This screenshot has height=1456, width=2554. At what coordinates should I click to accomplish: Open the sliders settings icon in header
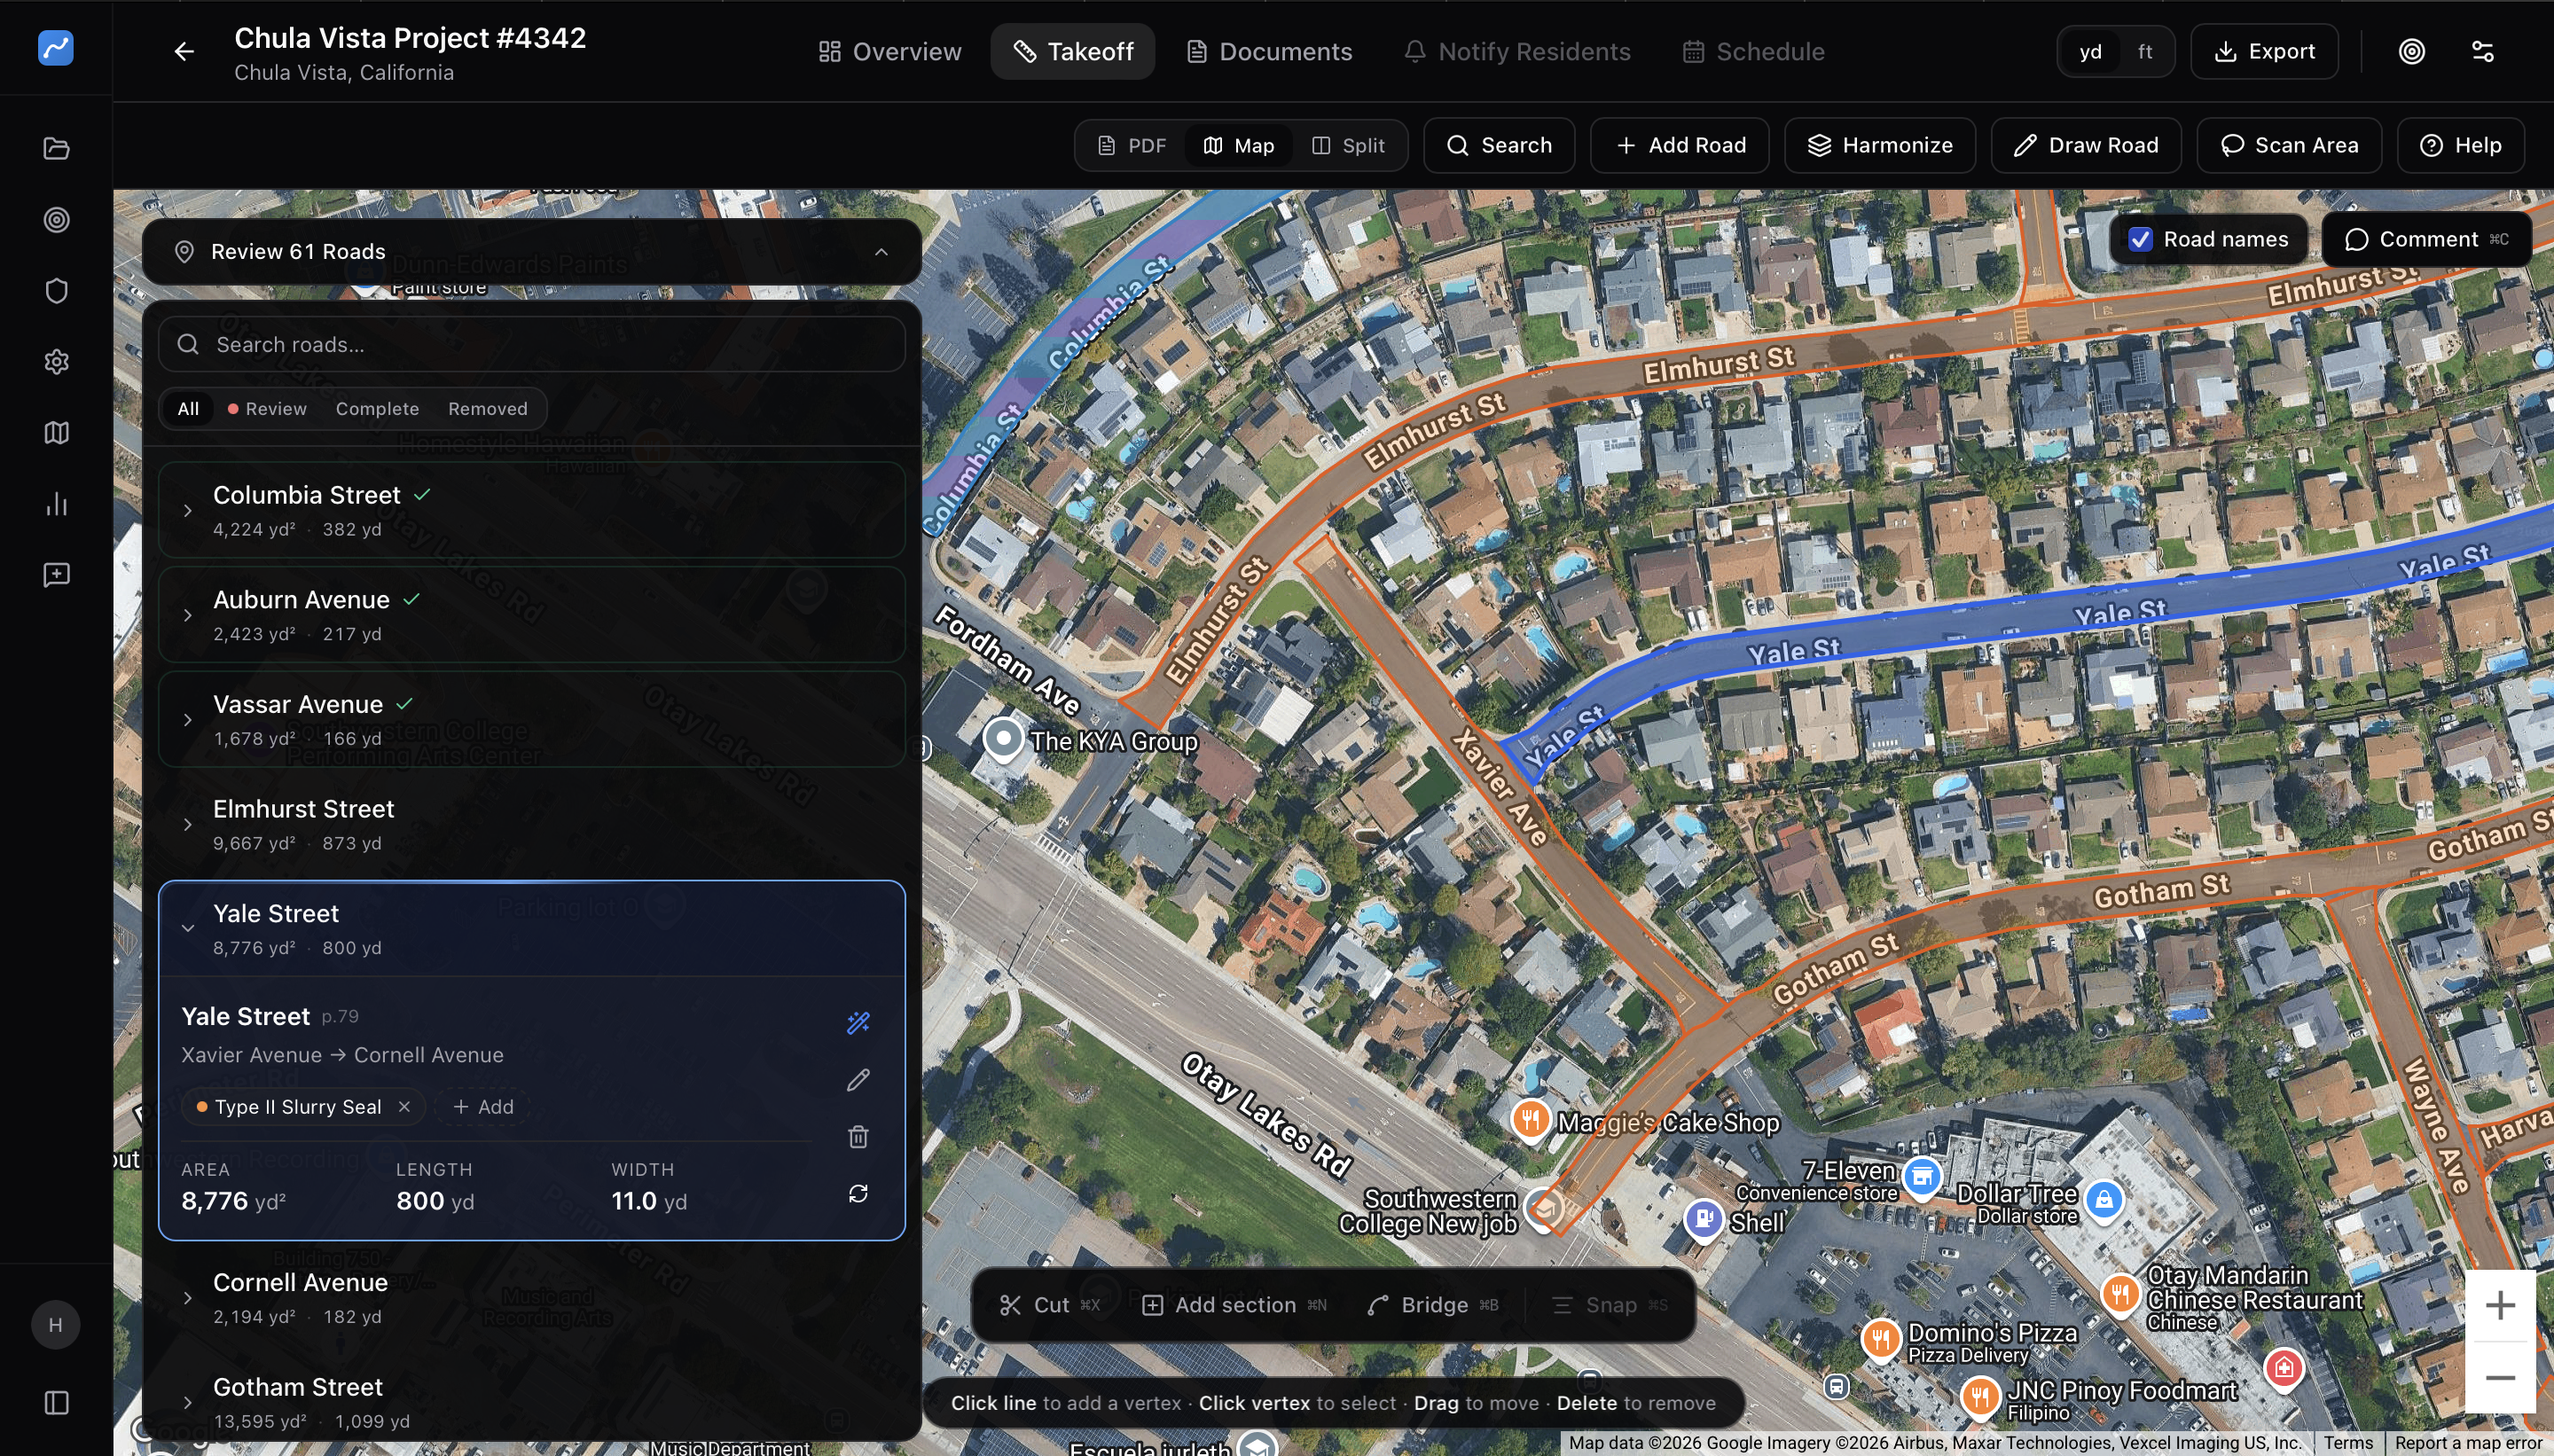tap(2482, 51)
